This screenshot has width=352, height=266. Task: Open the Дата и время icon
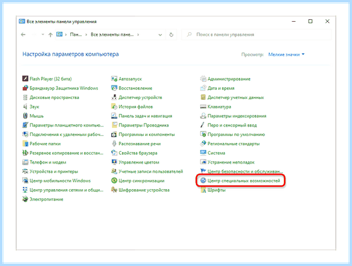(x=203, y=88)
